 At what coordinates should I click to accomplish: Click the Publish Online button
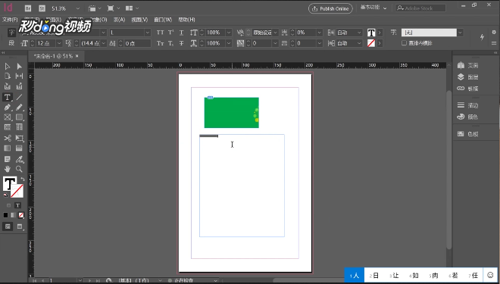click(x=330, y=8)
